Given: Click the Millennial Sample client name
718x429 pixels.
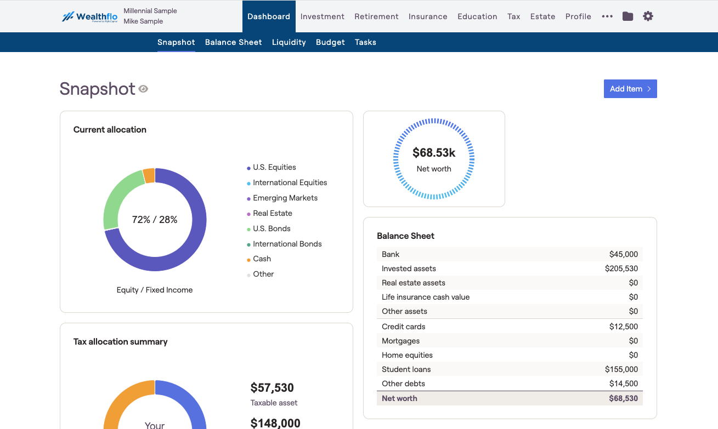Looking at the screenshot, I should click(x=150, y=11).
